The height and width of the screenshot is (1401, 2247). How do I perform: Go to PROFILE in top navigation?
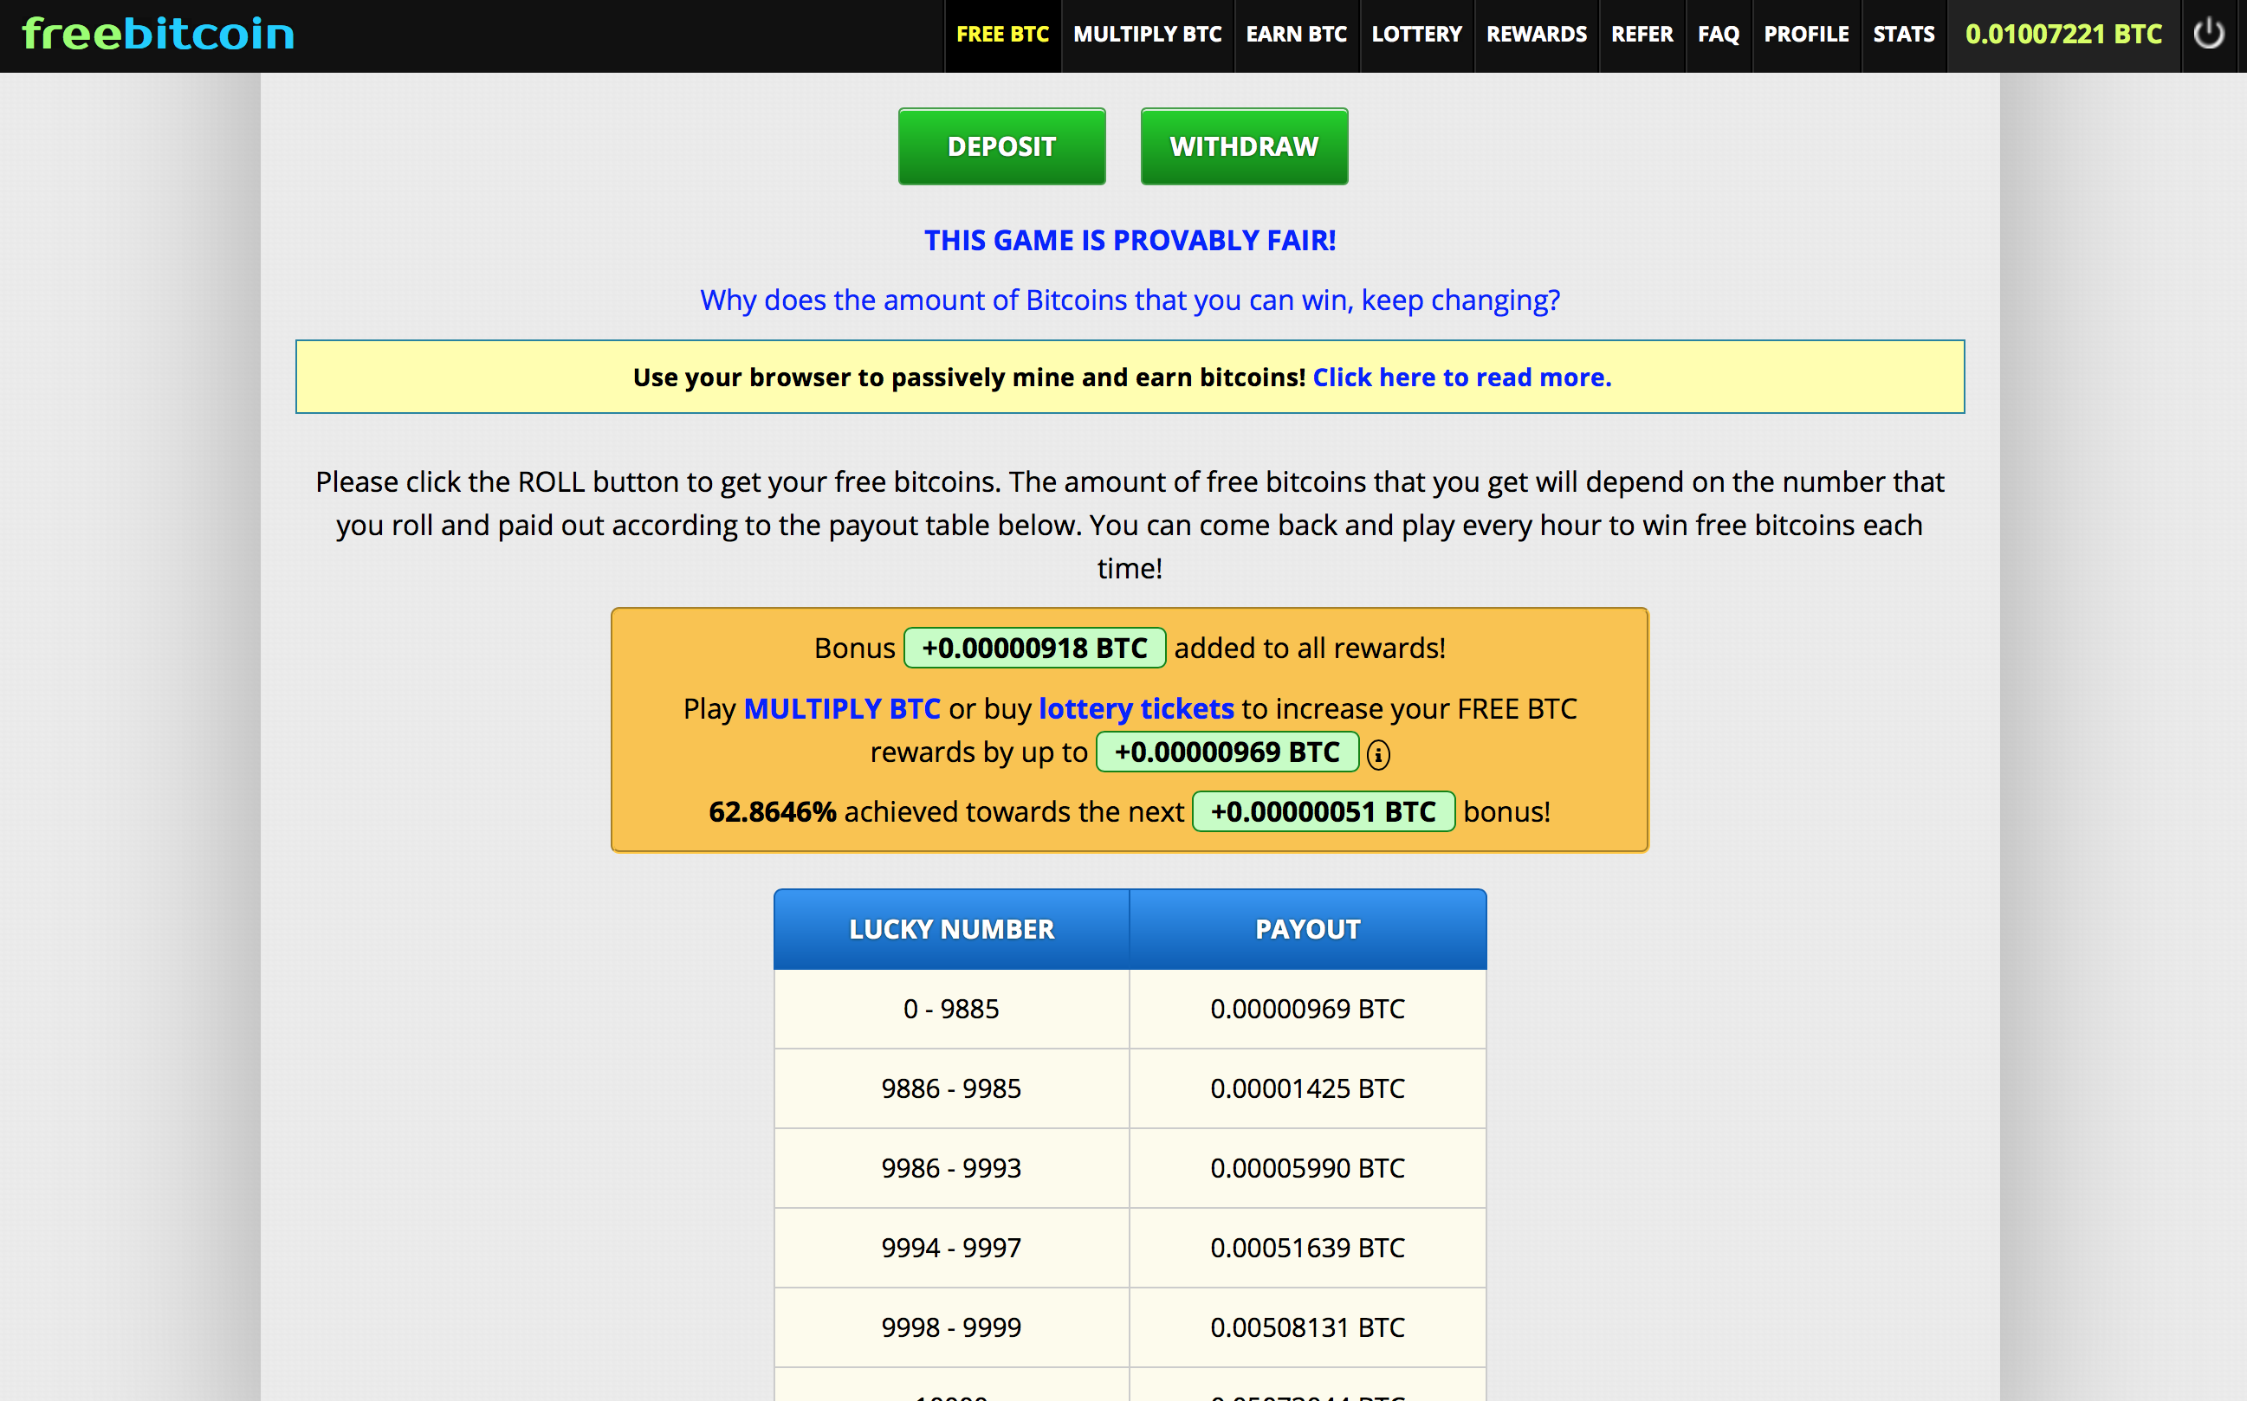pyautogui.click(x=1805, y=35)
